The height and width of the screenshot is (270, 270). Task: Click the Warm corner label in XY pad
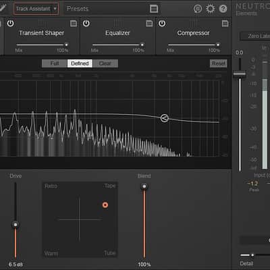coord(51,254)
